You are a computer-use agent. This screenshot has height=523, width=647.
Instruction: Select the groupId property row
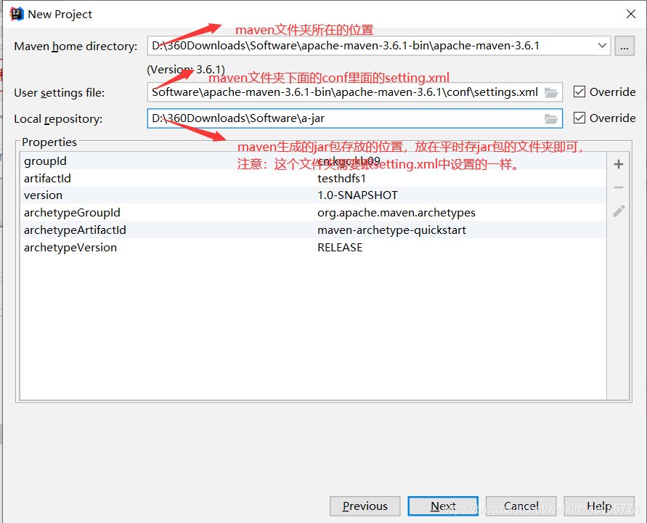pyautogui.click(x=313, y=161)
